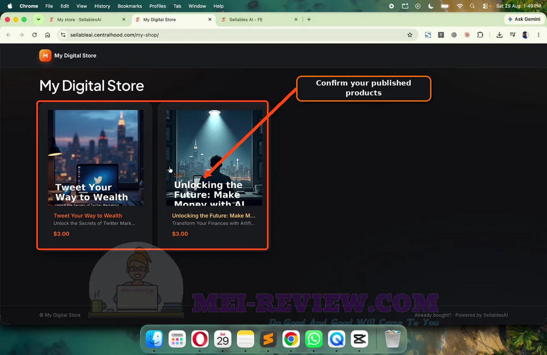547x355 pixels.
Task: Reload the current page
Action: click(x=35, y=35)
